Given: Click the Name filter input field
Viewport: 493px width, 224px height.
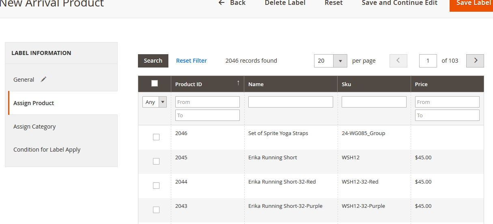Looking at the screenshot, I should point(291,102).
